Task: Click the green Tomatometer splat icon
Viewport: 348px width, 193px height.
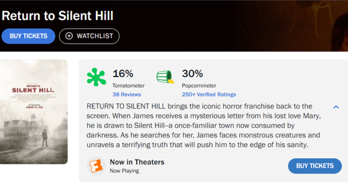Action: click(x=96, y=78)
